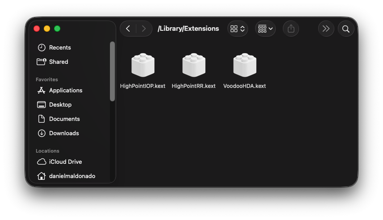Screen dimensions: 383x220
Task: Open the danielmaldonado home folder
Action: tap(71, 176)
